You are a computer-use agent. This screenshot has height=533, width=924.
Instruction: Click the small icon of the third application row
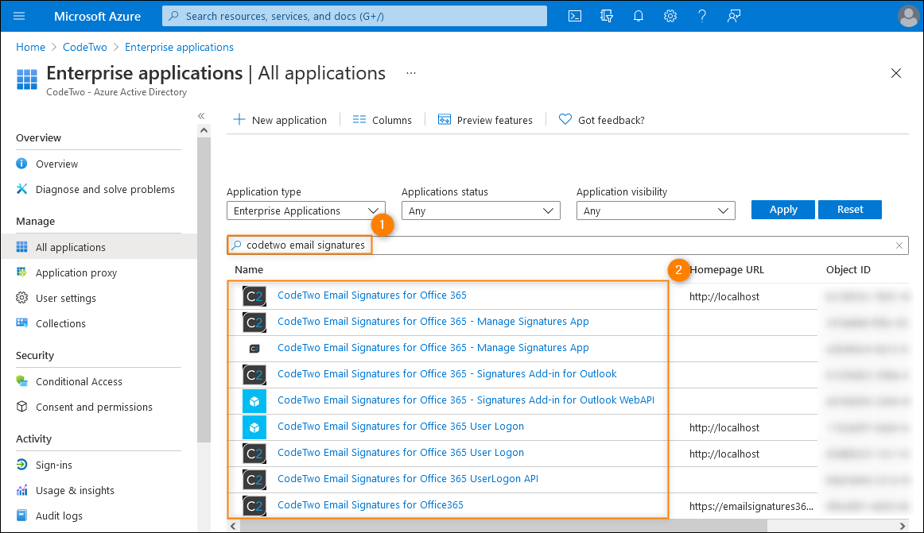click(254, 349)
